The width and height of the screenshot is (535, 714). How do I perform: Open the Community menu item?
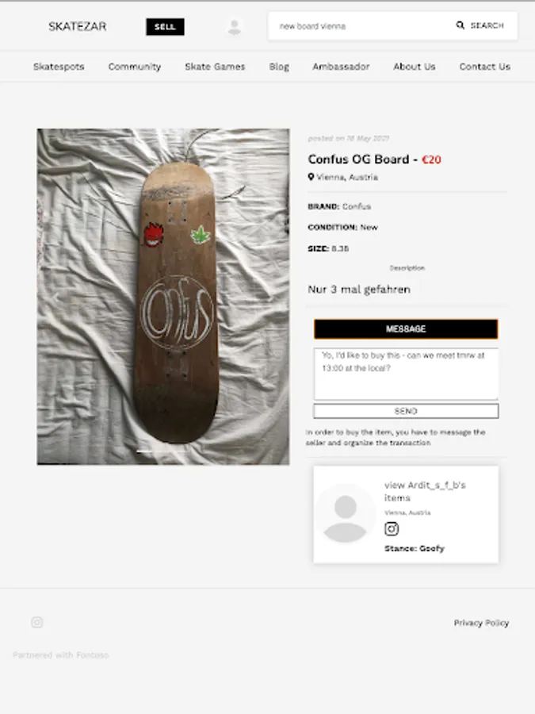[x=135, y=67]
